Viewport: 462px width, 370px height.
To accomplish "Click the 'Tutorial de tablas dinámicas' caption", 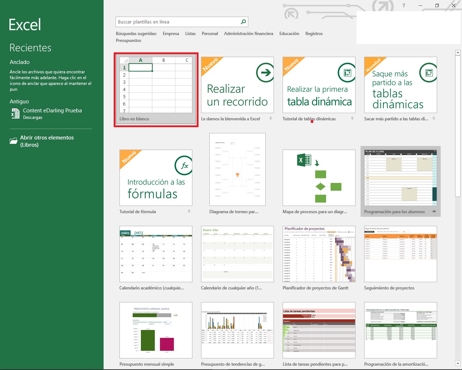I will [x=309, y=119].
